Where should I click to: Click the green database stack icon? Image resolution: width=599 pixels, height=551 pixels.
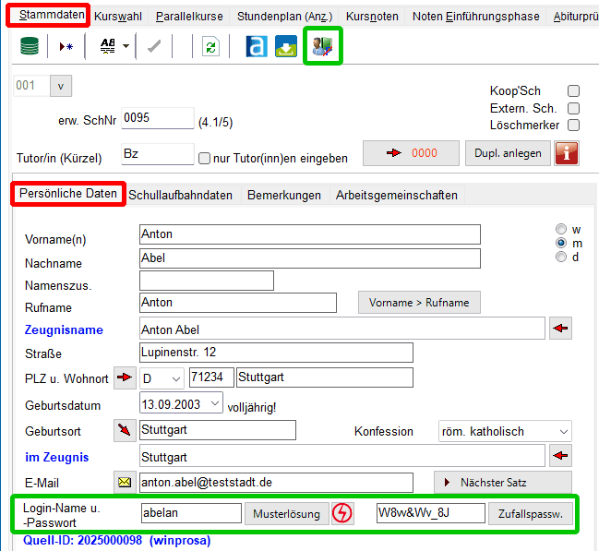click(x=30, y=47)
